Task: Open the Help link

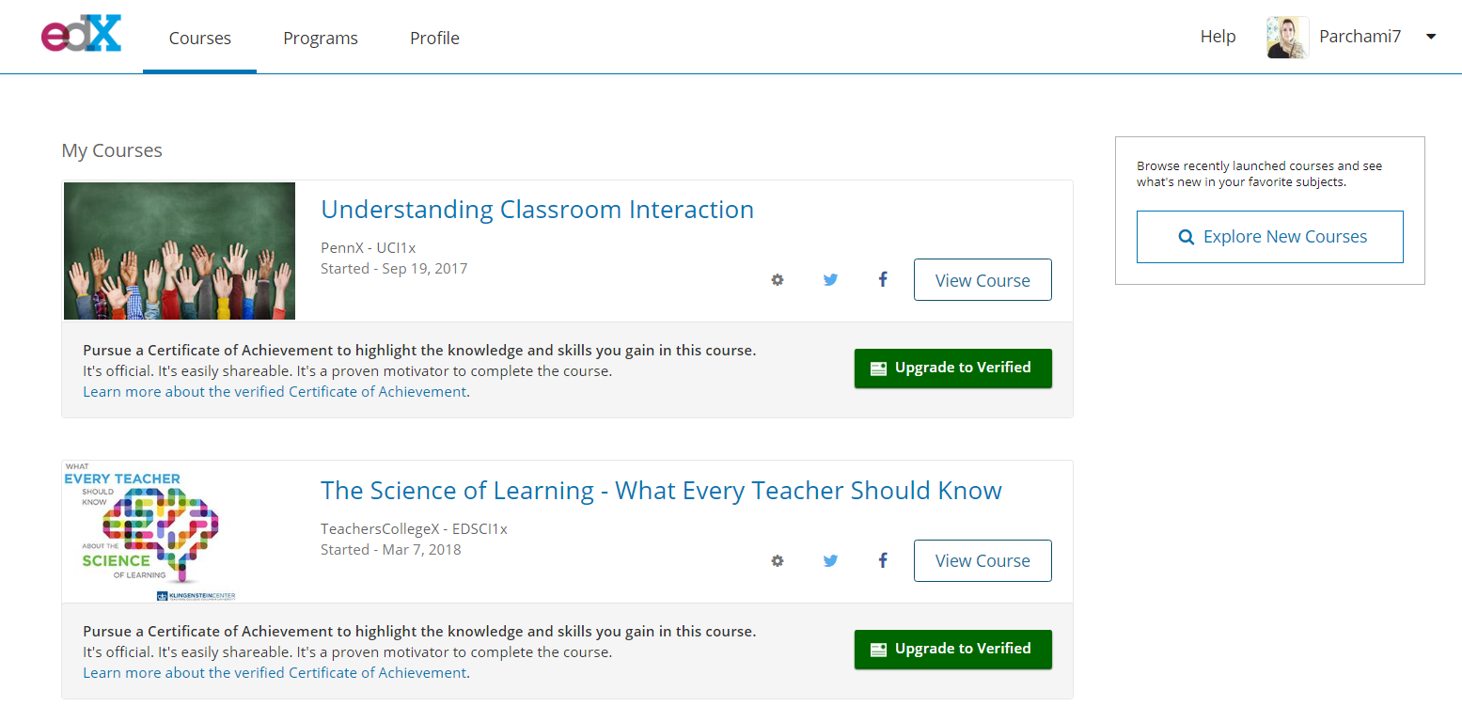Action: [1218, 37]
